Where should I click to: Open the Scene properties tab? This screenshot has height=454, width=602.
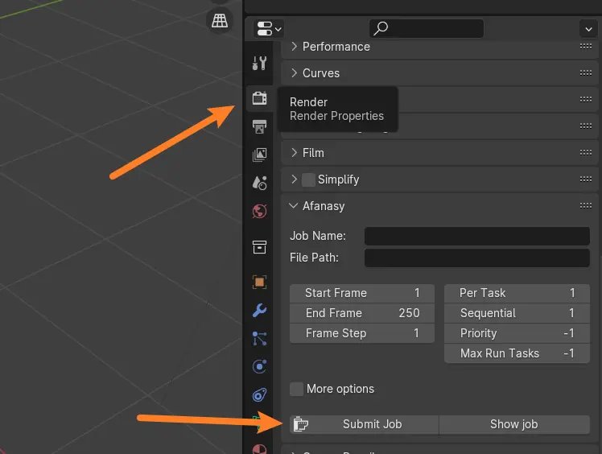(259, 183)
